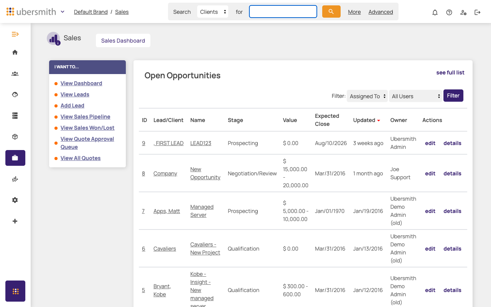The height and width of the screenshot is (307, 491).
Task: Click the plus add sidebar icon
Action: tap(15, 221)
